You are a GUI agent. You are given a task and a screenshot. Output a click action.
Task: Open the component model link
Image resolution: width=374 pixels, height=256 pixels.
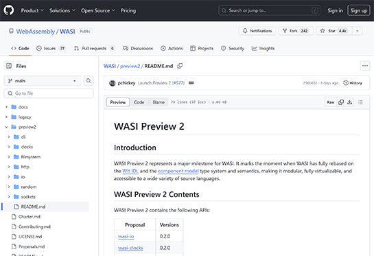point(178,171)
